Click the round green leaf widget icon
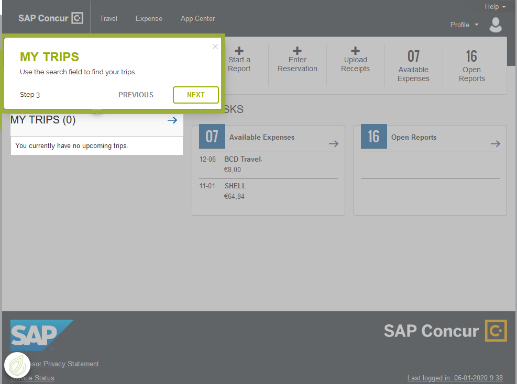 coord(17,366)
